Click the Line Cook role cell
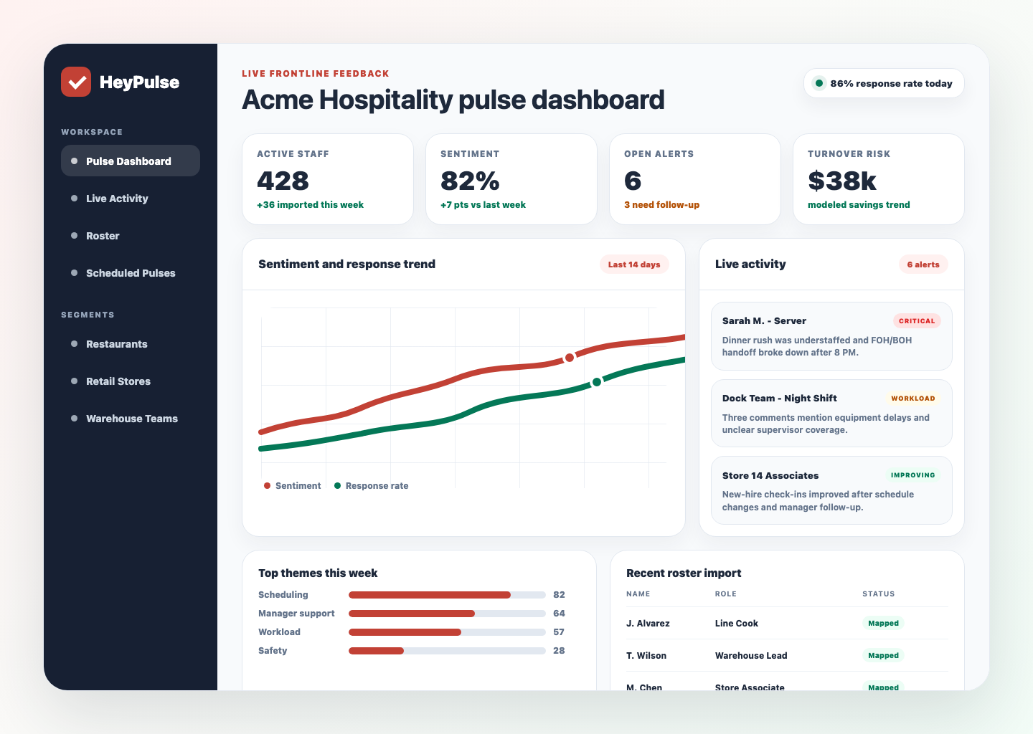This screenshot has height=734, width=1033. coord(737,624)
